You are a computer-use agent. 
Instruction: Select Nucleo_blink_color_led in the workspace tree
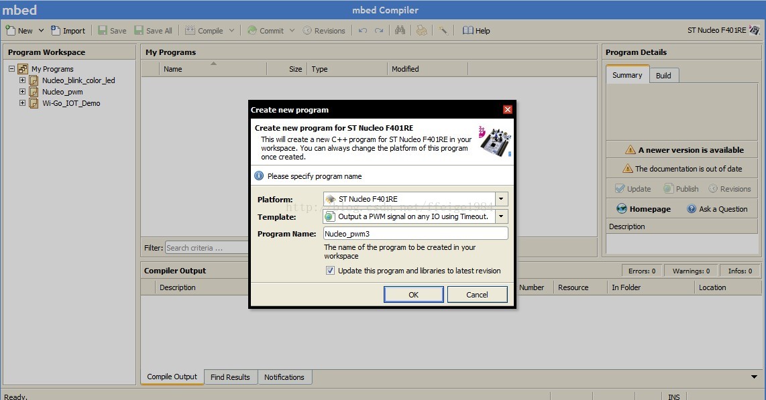78,80
